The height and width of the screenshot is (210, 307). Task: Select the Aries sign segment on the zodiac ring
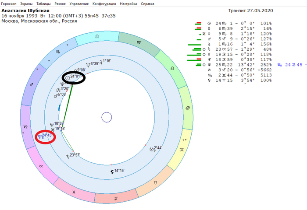[x=116, y=199]
